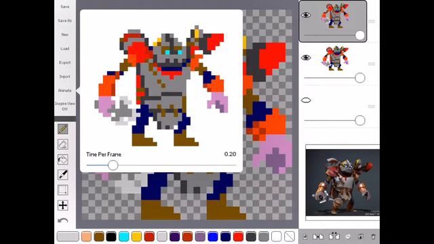The width and height of the screenshot is (434, 244).
Task: Click the Undo arrow
Action: (63, 220)
